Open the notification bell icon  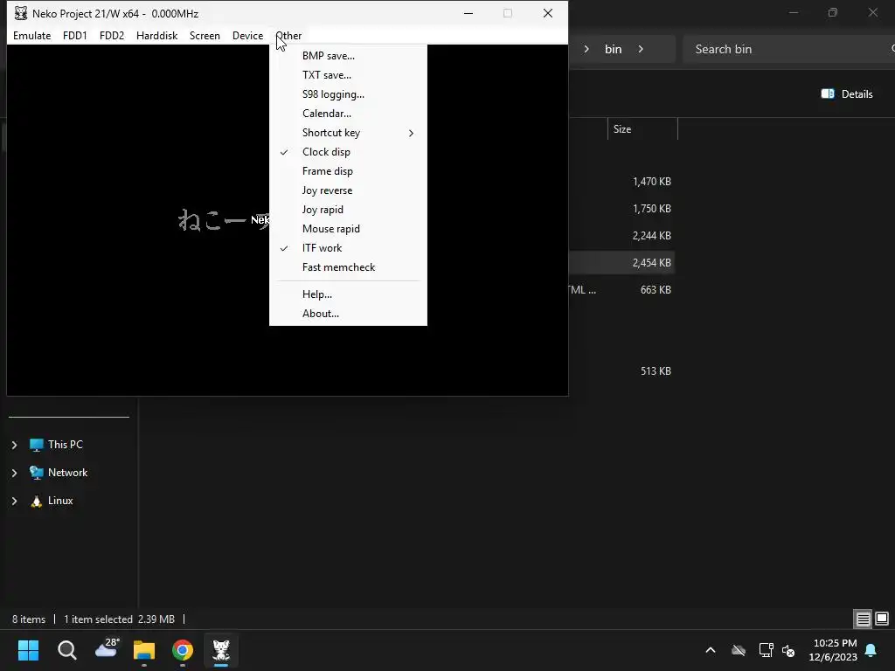pos(871,650)
